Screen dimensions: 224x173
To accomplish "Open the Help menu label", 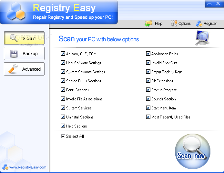I will [158, 24].
